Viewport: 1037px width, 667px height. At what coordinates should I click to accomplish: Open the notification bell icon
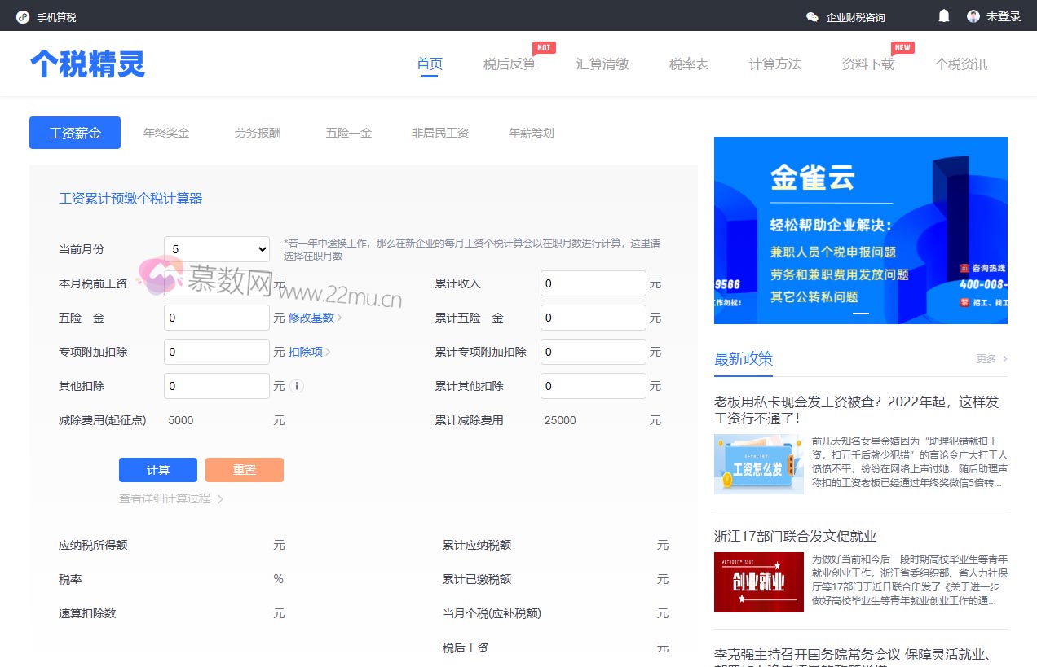coord(943,15)
